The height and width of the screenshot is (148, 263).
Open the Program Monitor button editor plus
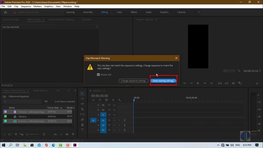257,83
